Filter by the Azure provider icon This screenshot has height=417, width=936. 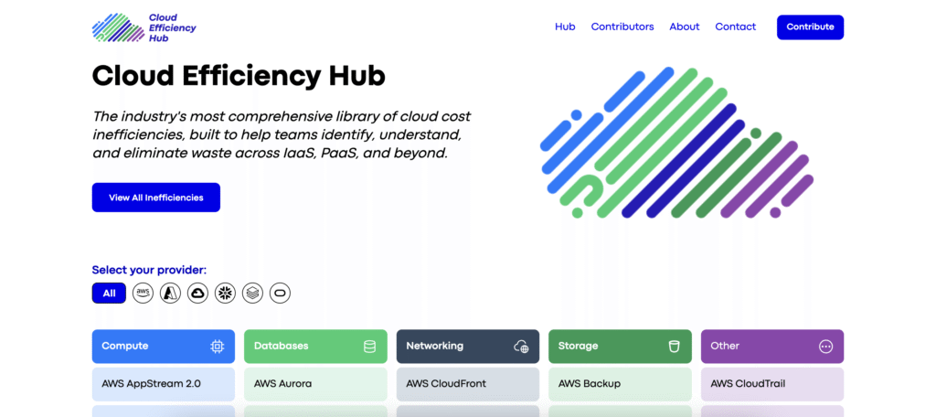click(x=170, y=293)
